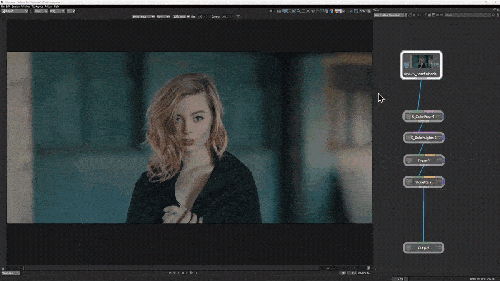Select the Vignette 3 node
Viewport: 500px width, 281px height.
(x=423, y=182)
